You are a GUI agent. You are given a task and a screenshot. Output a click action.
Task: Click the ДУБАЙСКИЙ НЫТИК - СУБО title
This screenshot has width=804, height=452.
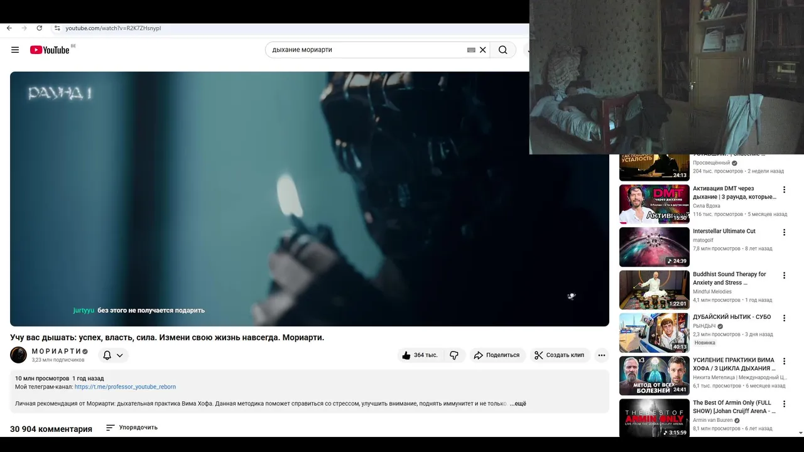pos(732,317)
